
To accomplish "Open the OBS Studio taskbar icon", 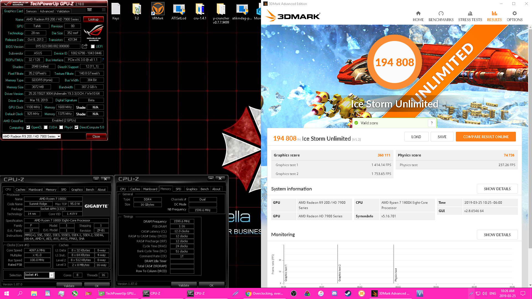I will [294, 293].
